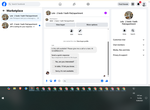Click the Find friends button
150x110 pixels.
[x=123, y=4]
